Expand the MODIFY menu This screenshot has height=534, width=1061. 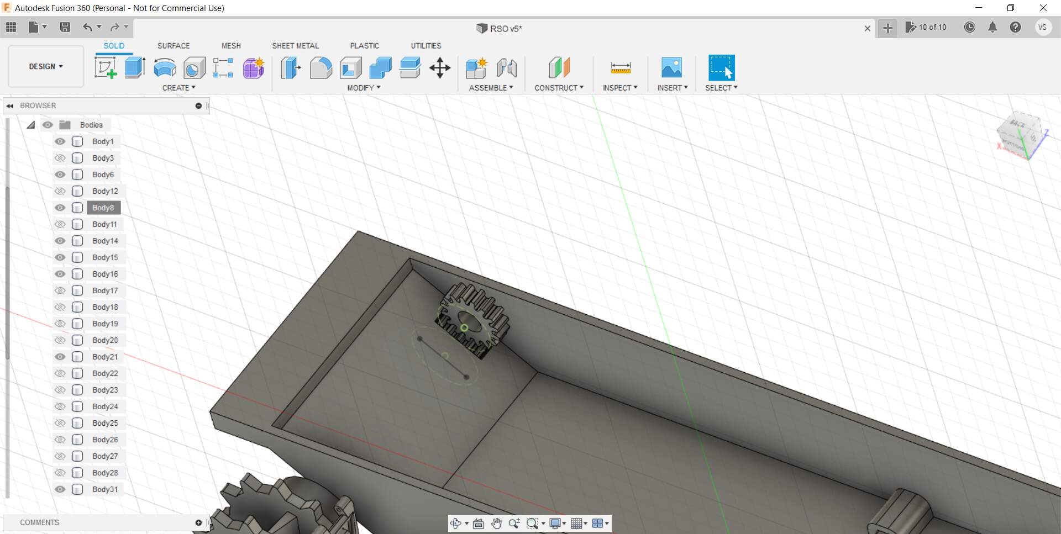click(364, 88)
